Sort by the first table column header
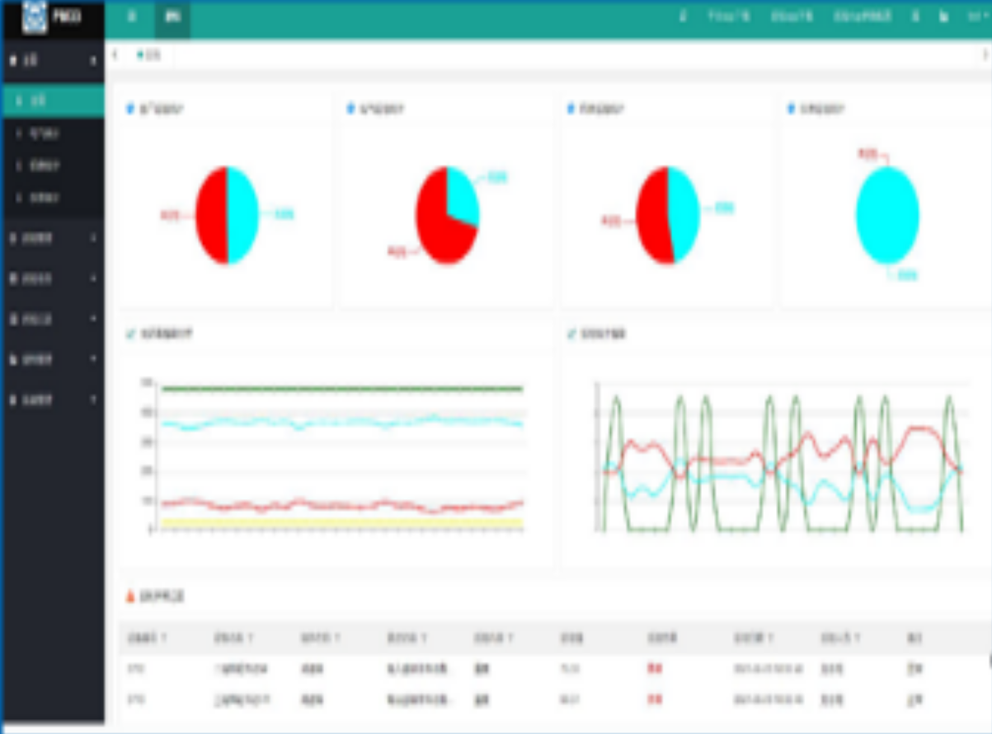 click(147, 638)
